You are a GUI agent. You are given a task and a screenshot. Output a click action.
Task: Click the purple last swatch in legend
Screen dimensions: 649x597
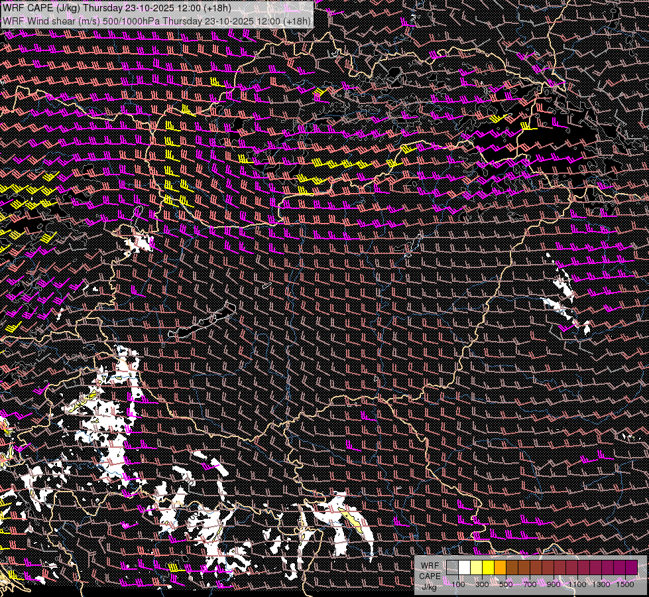pos(632,568)
